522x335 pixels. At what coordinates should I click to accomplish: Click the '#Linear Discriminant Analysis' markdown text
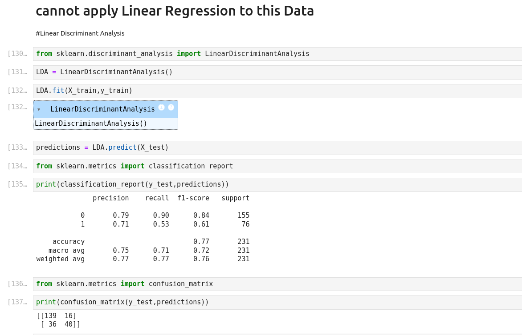pos(80,33)
